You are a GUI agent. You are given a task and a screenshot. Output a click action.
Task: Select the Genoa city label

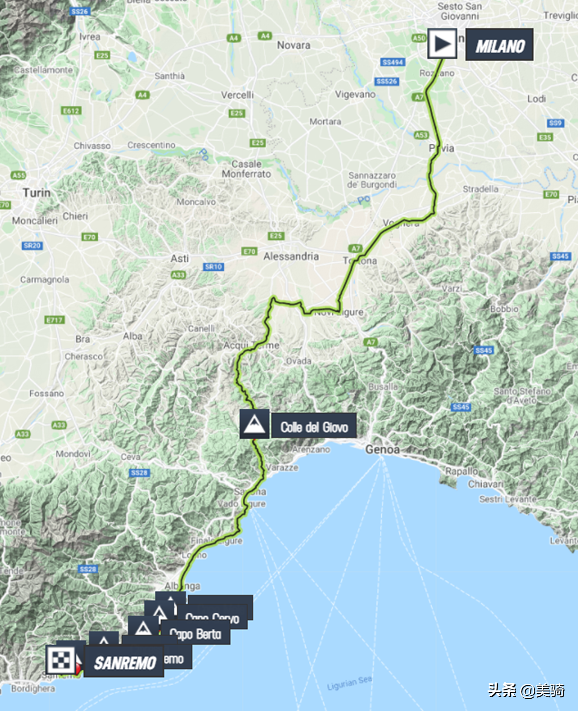click(x=382, y=449)
